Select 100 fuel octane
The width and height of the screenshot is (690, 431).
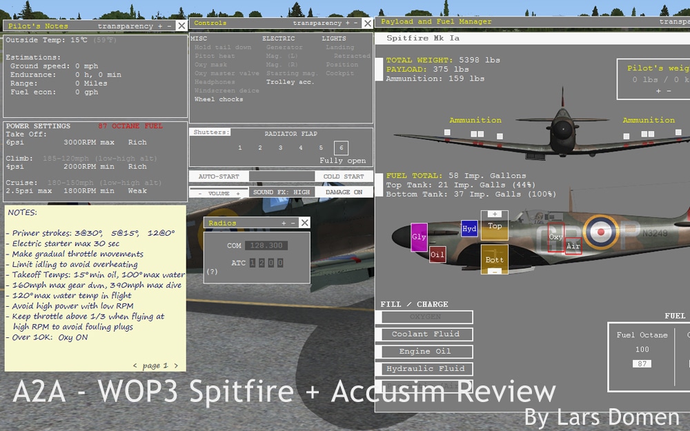[x=642, y=350]
